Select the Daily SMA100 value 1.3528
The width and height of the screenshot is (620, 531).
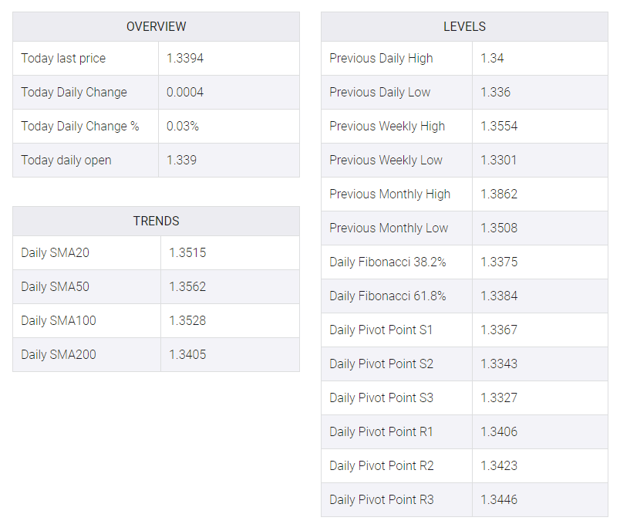click(187, 320)
